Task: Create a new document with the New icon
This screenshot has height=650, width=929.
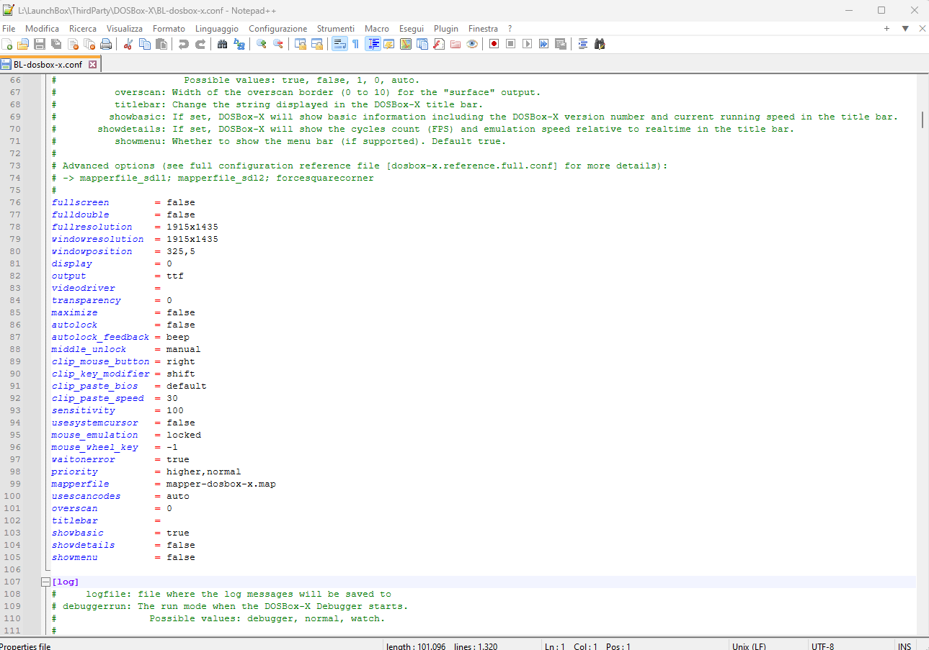Action: (x=7, y=44)
